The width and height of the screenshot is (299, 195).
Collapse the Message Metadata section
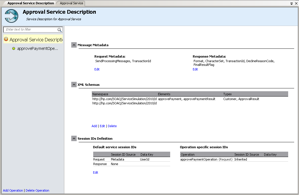pos(74,45)
